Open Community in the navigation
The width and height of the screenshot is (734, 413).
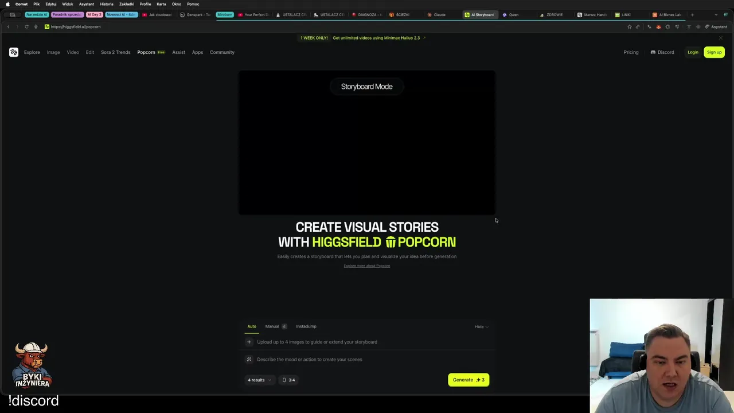[x=222, y=52]
